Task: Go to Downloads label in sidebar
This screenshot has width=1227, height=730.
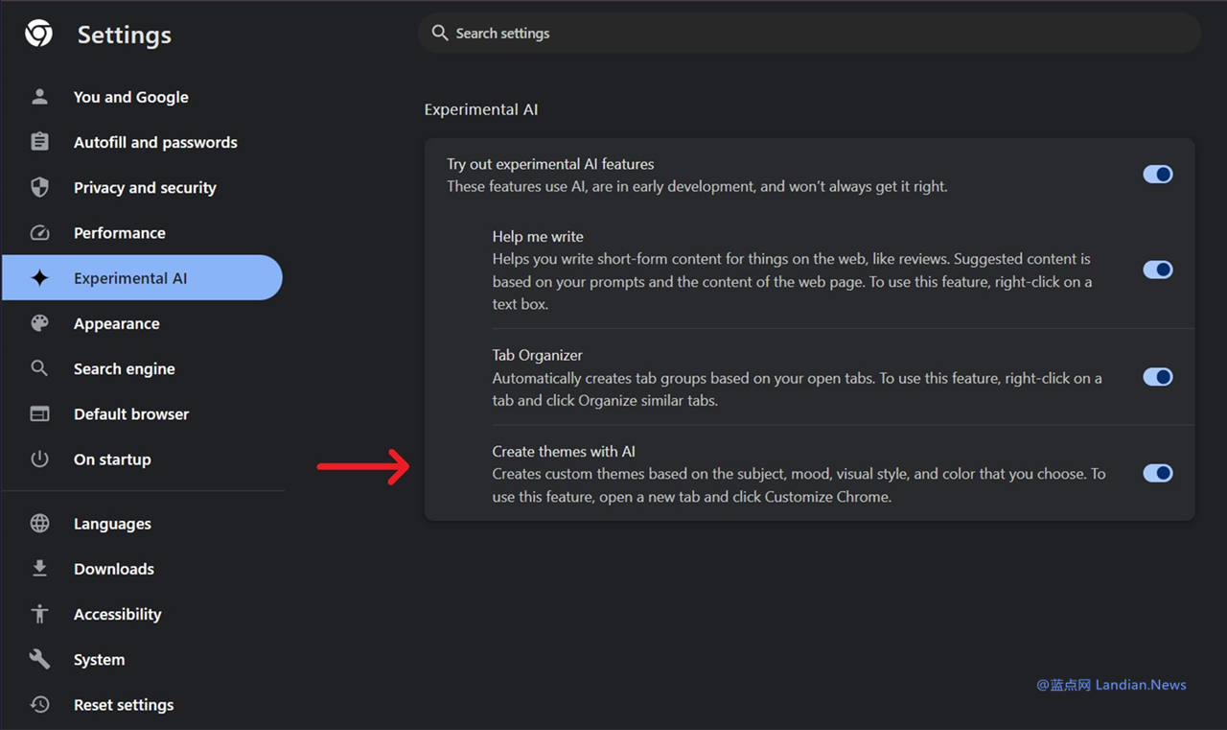Action: click(114, 569)
